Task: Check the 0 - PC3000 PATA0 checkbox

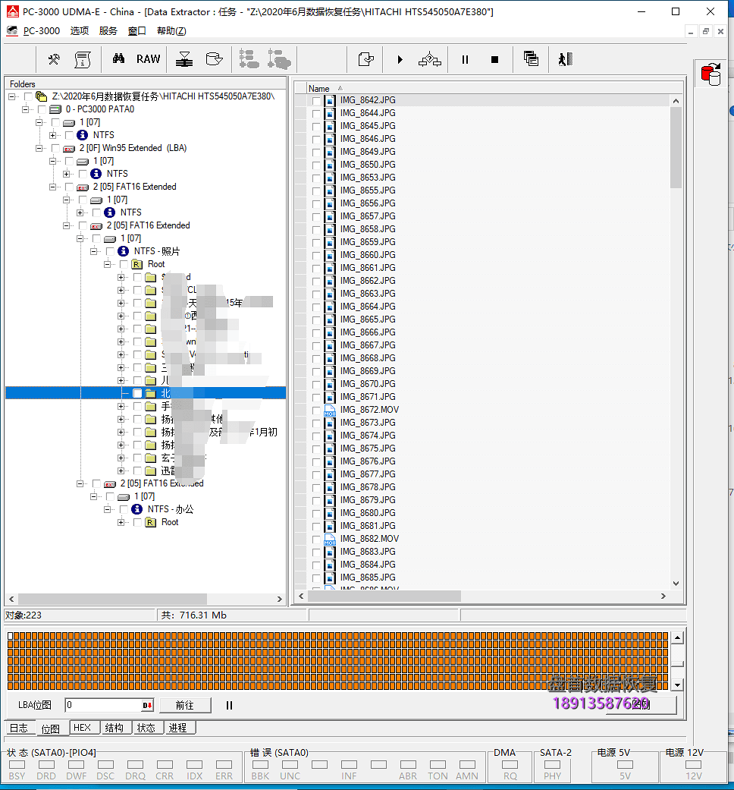Action: [42, 109]
